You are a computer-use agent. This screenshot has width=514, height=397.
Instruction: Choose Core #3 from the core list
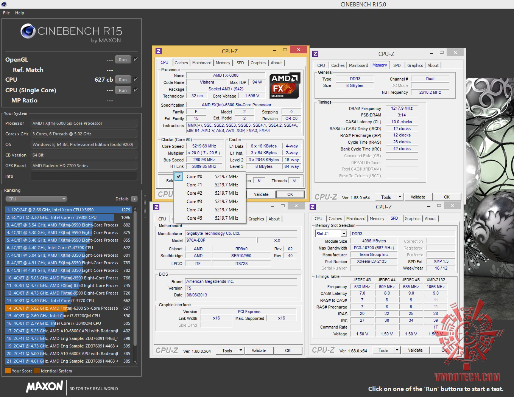click(210, 202)
